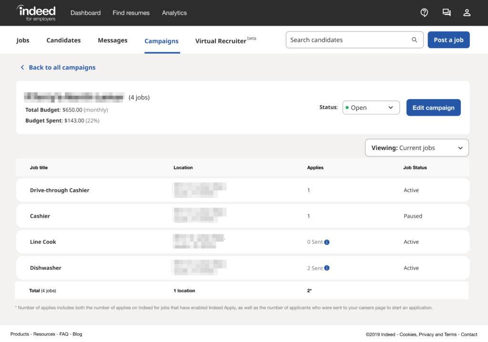This screenshot has height=342, width=488.
Task: Click the back chevron arrow near campaigns link
Action: [x=22, y=67]
